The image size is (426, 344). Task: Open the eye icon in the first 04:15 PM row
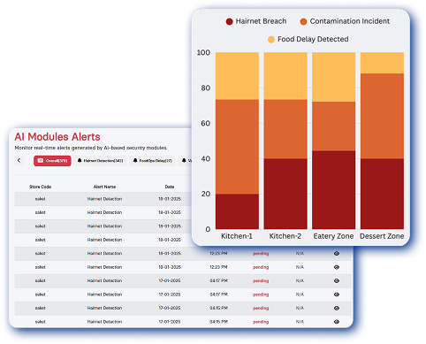[x=337, y=308]
